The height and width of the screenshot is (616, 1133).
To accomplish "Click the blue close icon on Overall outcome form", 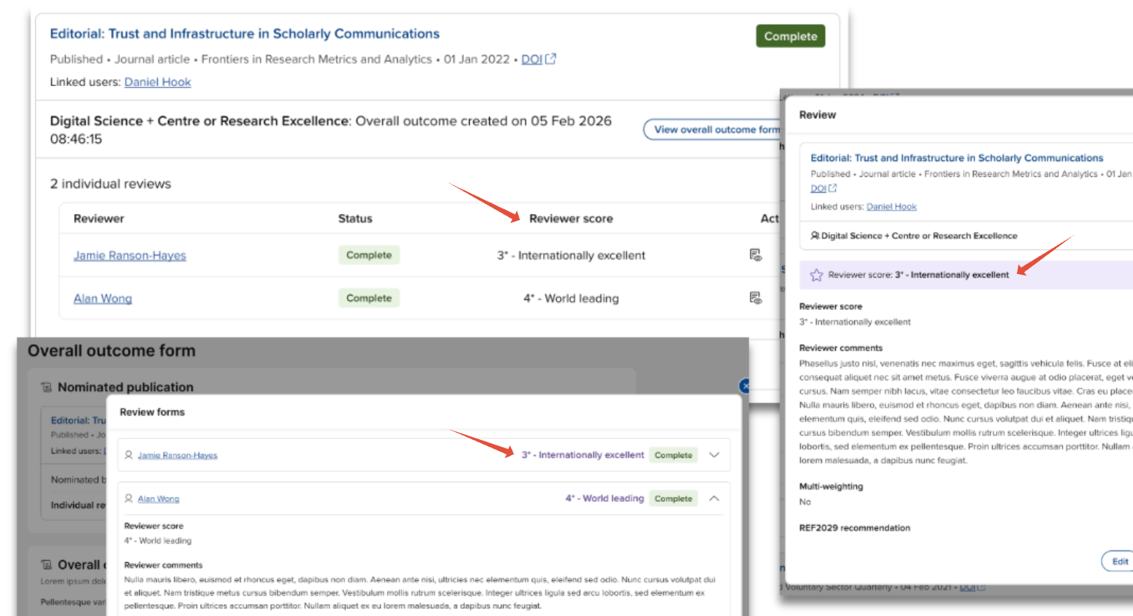I will 744,386.
